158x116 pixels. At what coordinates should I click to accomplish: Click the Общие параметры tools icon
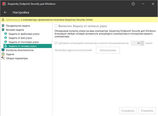(3, 58)
